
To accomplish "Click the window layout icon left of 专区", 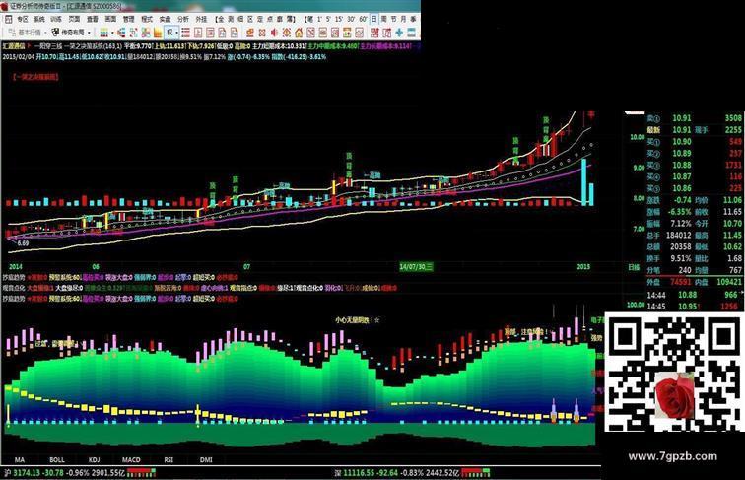I will [x=9, y=19].
